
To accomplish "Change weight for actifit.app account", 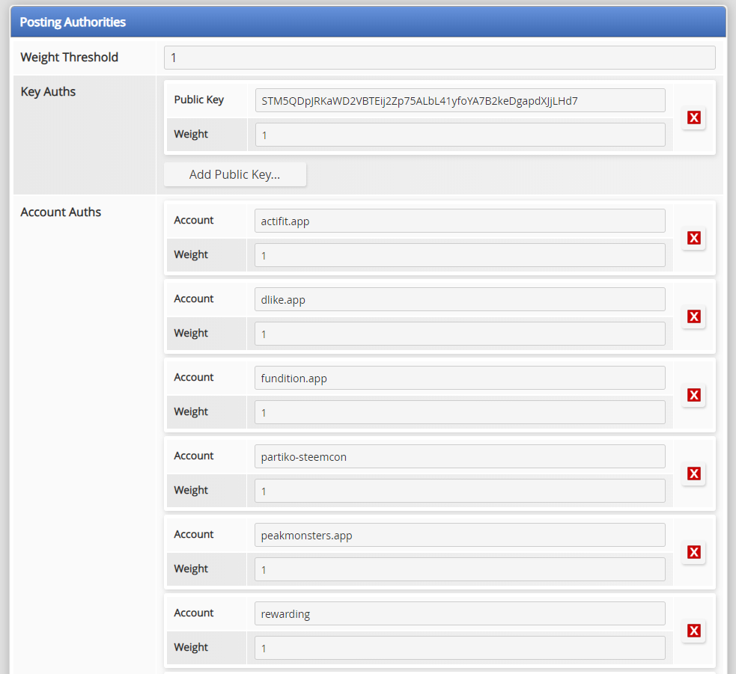I will (x=460, y=255).
